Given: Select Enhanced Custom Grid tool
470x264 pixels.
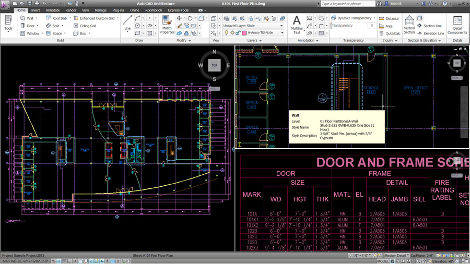Looking at the screenshot, I should 94,18.
